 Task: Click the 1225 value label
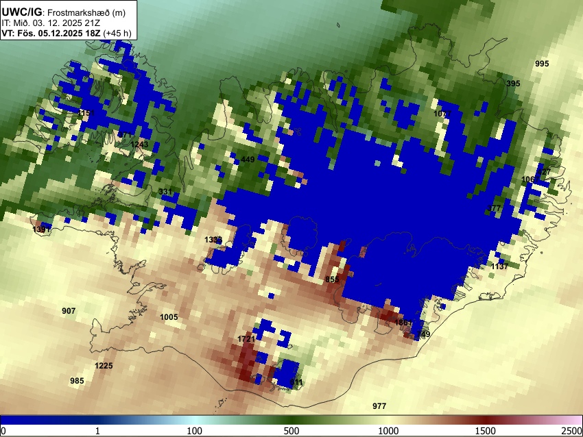coord(104,366)
